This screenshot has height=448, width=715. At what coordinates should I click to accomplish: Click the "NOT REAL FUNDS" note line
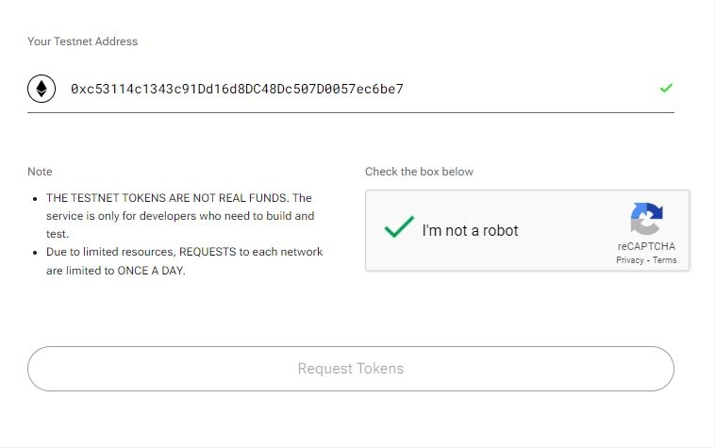179,198
